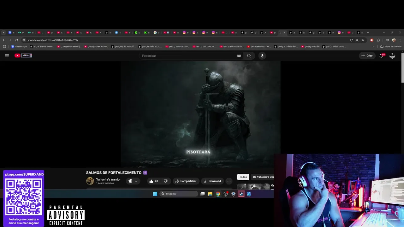The image size is (404, 227).
Task: Click the taskbar Pesquisar search box
Action: 179,194
